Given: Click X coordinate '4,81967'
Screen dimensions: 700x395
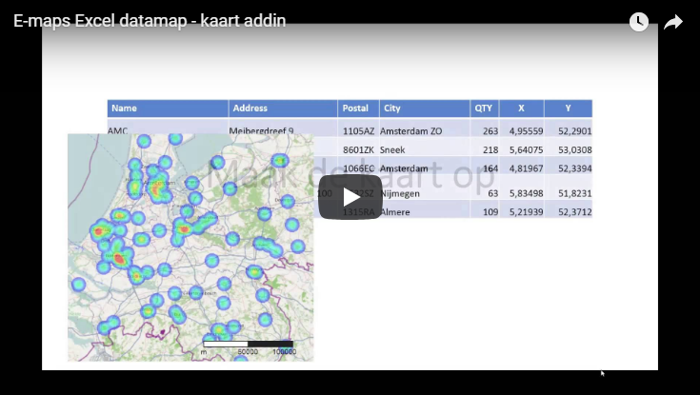Looking at the screenshot, I should tap(526, 168).
